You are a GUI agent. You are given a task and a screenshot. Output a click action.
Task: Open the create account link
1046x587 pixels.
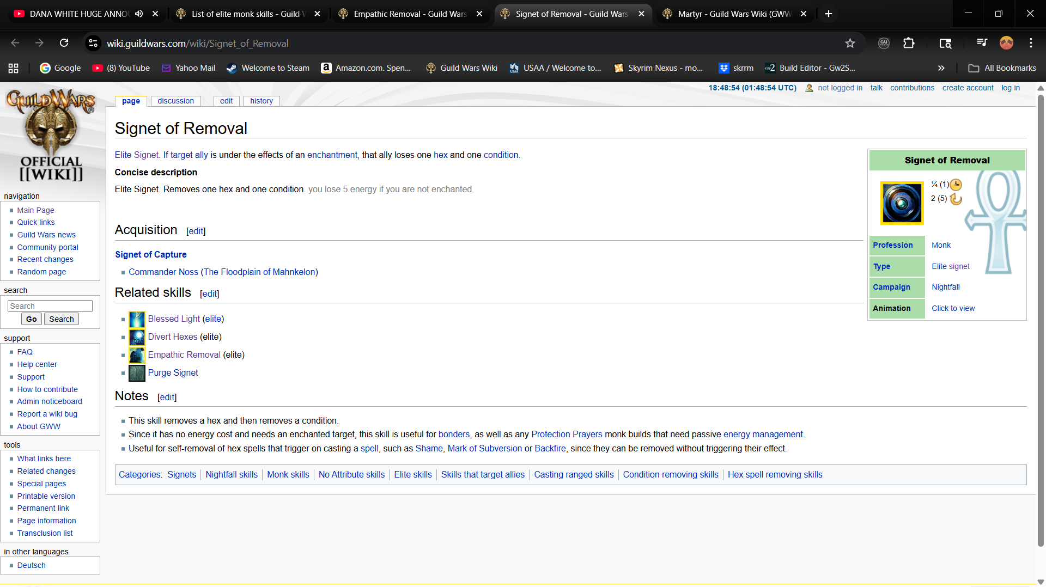coord(968,88)
